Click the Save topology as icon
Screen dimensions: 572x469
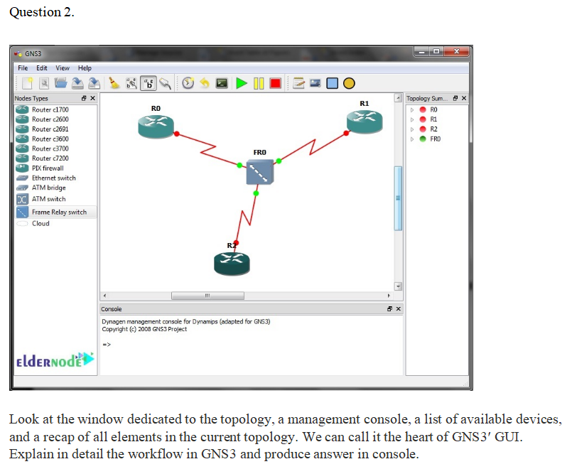point(94,84)
